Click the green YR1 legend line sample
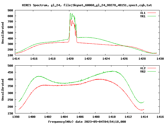Viewport: 165px width, 124px height. tap(152, 16)
